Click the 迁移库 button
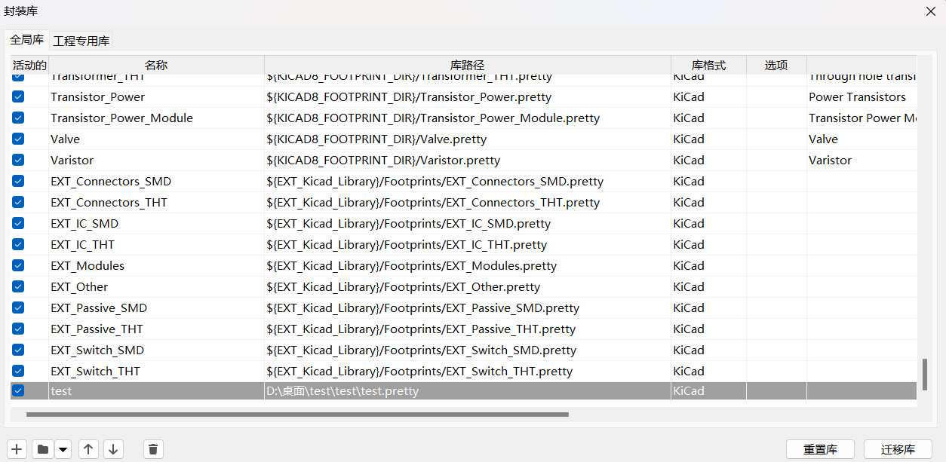The width and height of the screenshot is (946, 462). tap(897, 449)
